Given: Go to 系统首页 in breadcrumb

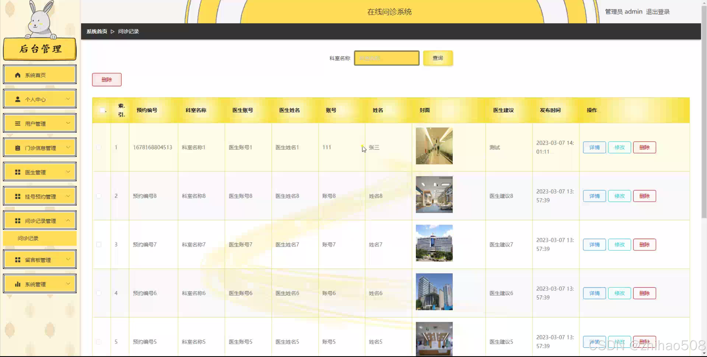Looking at the screenshot, I should pos(97,32).
